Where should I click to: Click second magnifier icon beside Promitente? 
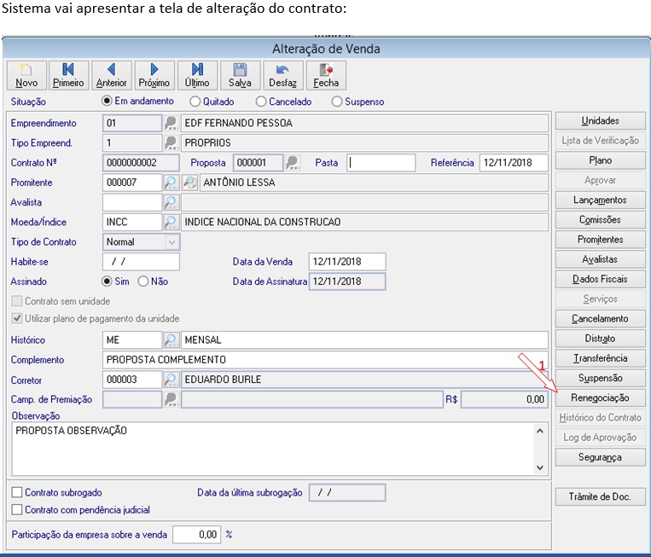tap(189, 183)
